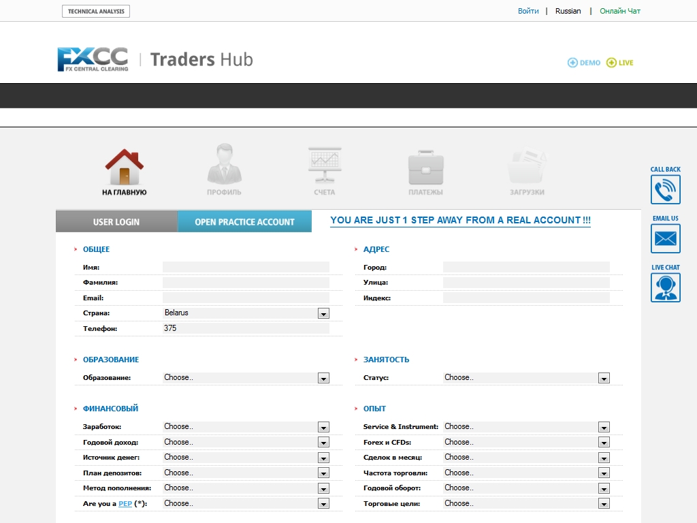This screenshot has width=697, height=523.
Task: Open the Образование education dropdown
Action: pyautogui.click(x=323, y=378)
